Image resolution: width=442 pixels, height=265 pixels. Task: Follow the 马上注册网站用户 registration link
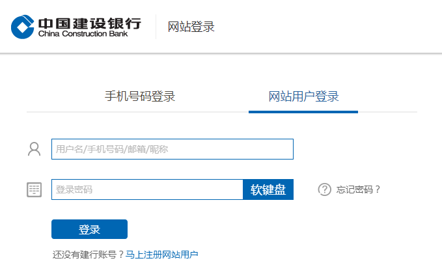[x=162, y=254]
